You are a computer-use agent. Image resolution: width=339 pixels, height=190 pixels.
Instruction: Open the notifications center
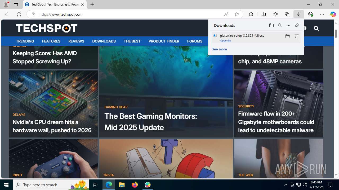point(331,185)
